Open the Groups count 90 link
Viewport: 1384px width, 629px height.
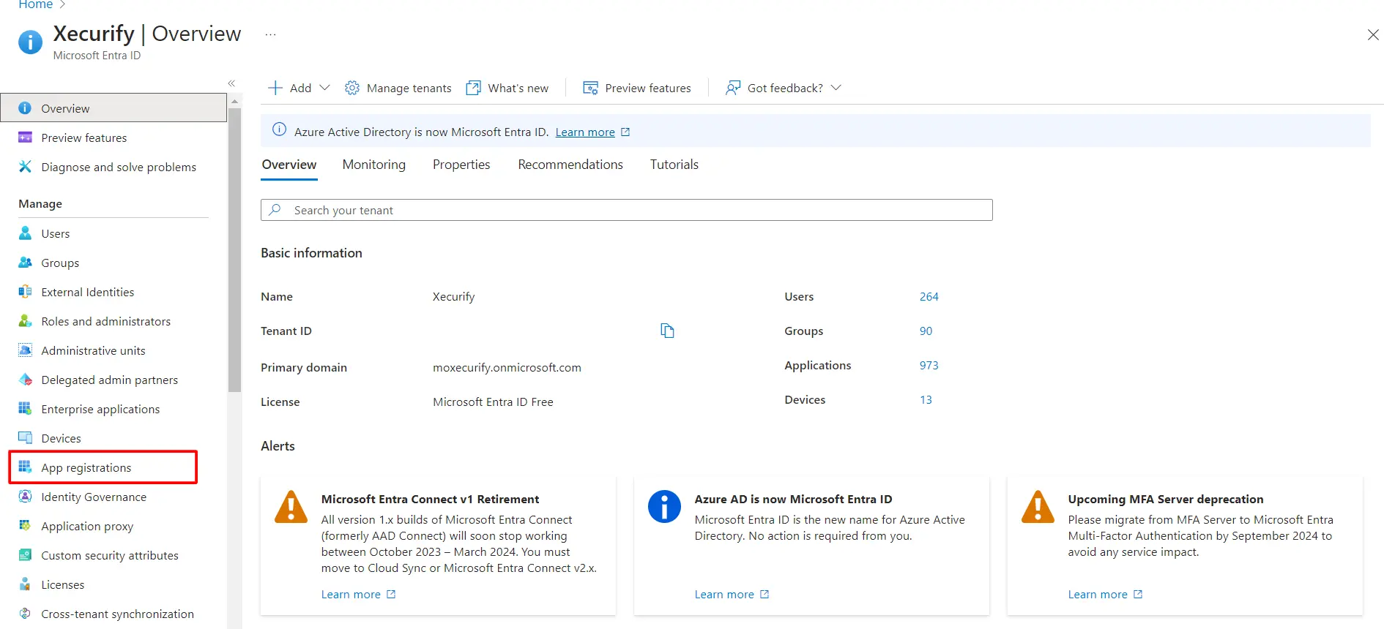pos(926,331)
